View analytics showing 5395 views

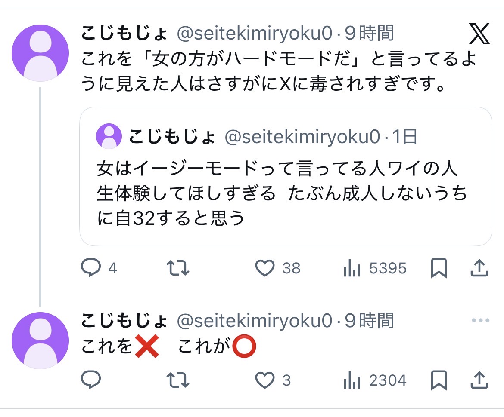click(352, 269)
